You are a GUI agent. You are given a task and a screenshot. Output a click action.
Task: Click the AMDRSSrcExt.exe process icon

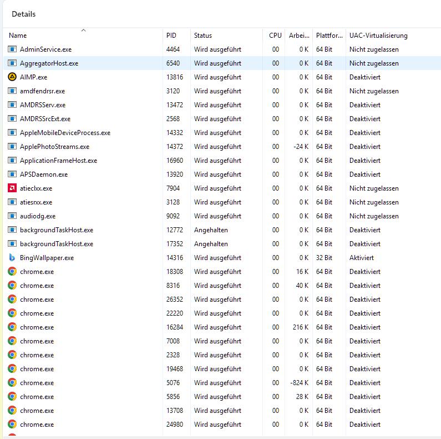click(x=12, y=118)
